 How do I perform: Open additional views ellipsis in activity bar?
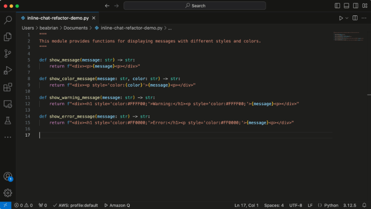(8, 137)
